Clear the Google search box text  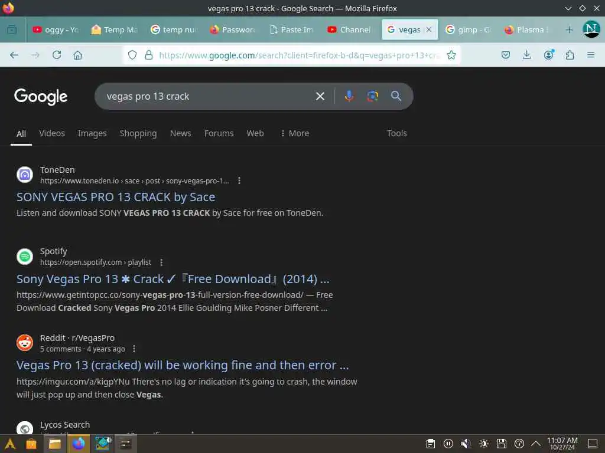pyautogui.click(x=320, y=96)
